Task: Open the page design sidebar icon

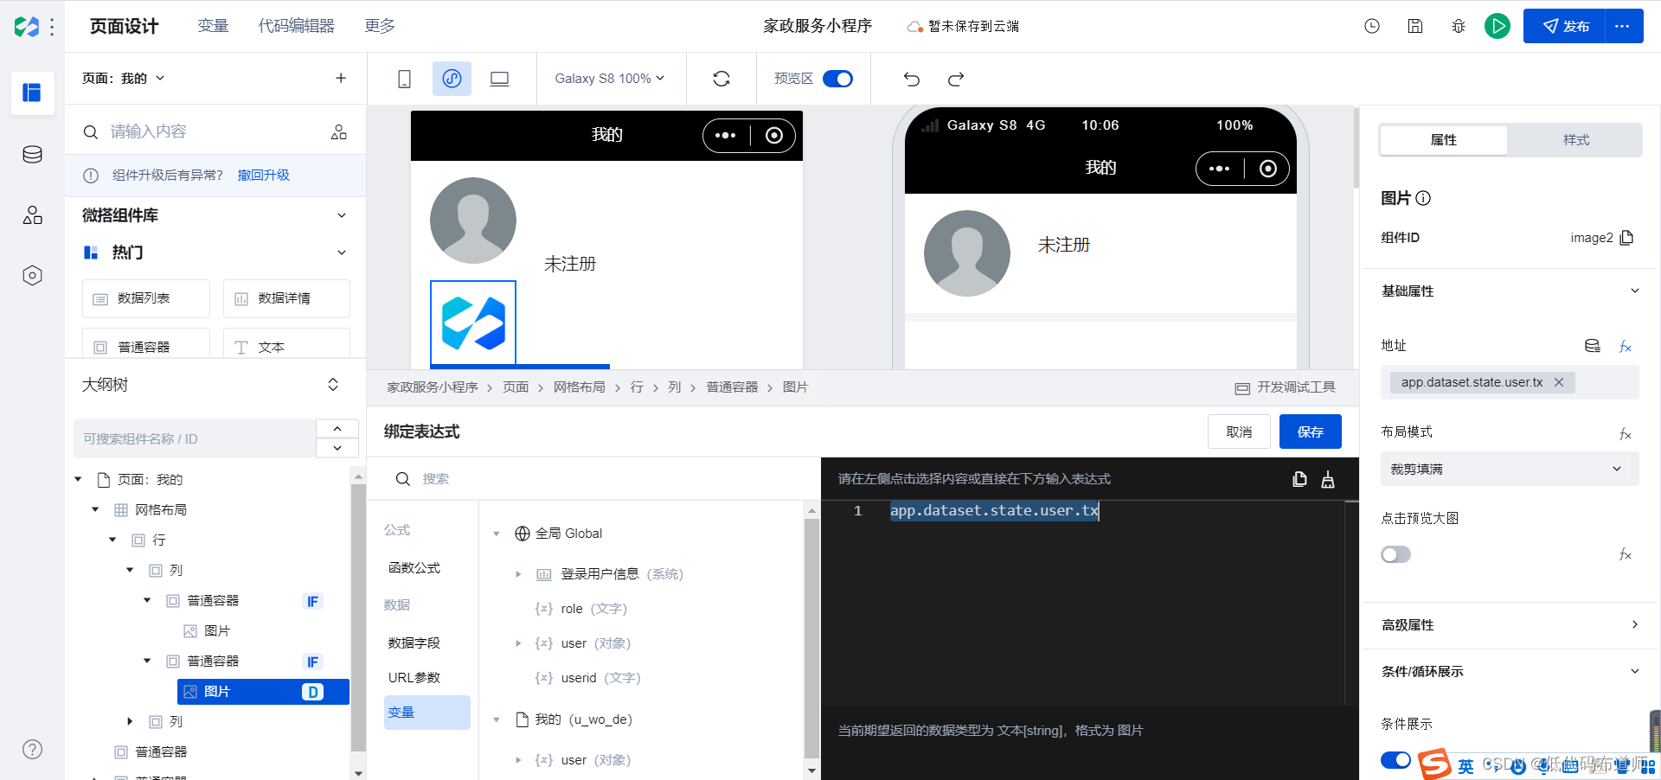Action: pyautogui.click(x=32, y=93)
